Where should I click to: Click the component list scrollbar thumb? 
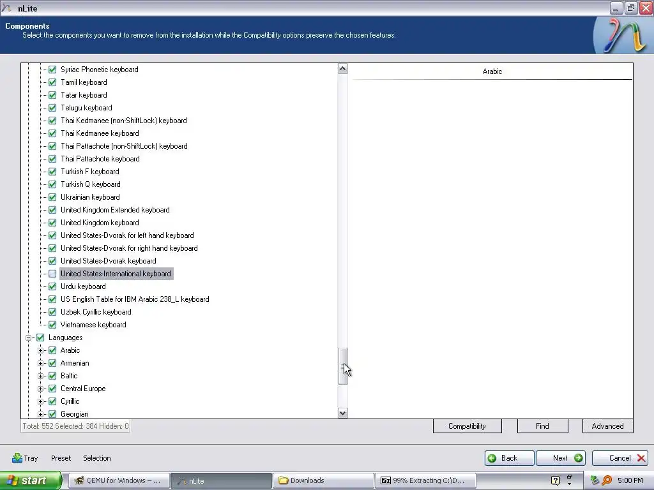tap(342, 366)
